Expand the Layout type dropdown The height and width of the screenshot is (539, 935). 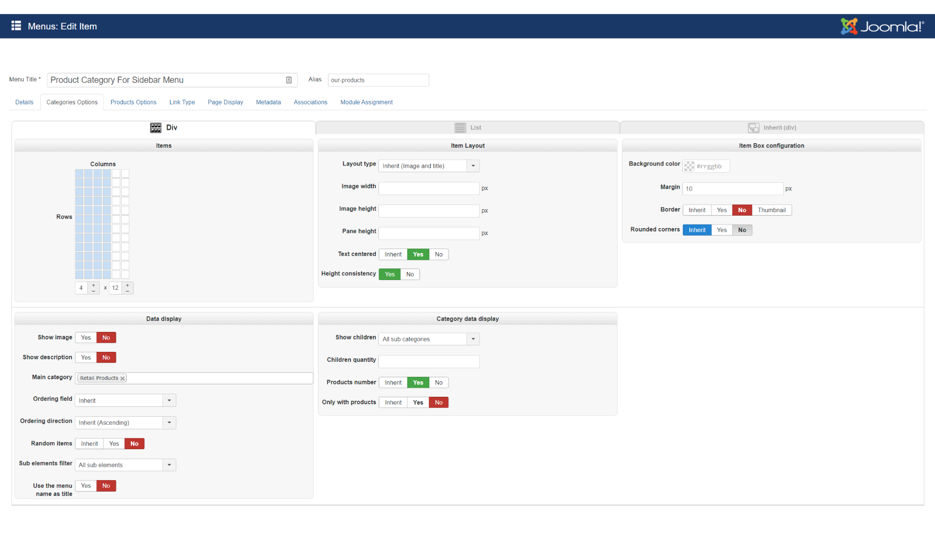pyautogui.click(x=429, y=166)
